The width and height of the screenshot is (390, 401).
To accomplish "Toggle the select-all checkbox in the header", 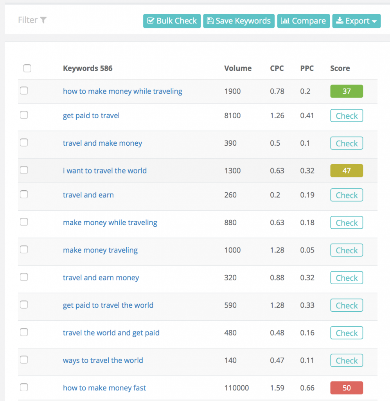I will coord(27,68).
